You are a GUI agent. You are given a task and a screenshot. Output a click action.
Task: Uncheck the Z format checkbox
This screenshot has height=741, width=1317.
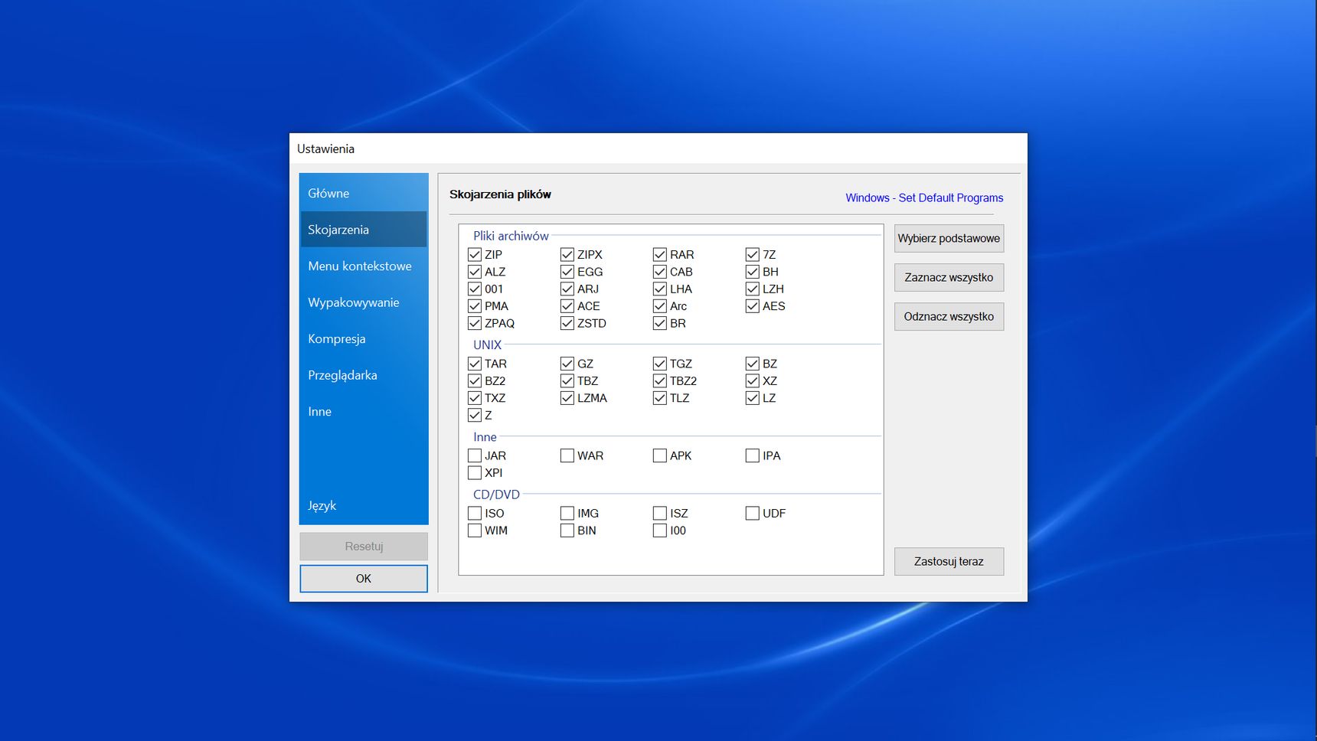pyautogui.click(x=475, y=415)
